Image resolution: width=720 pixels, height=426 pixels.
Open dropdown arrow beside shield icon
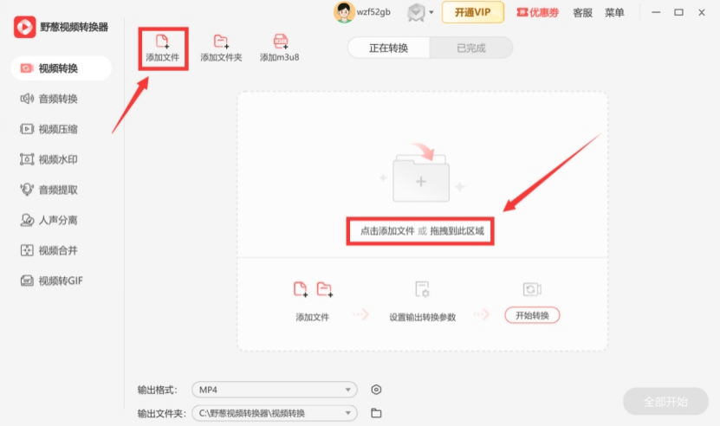pyautogui.click(x=431, y=13)
